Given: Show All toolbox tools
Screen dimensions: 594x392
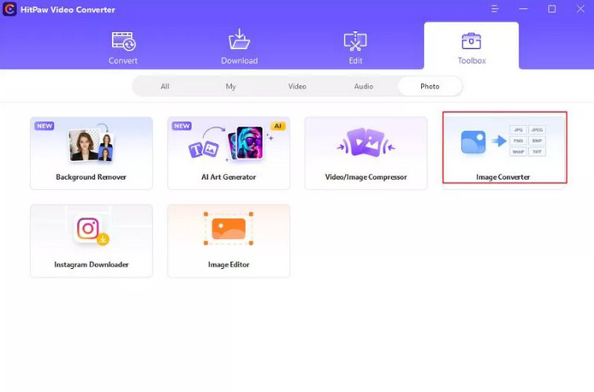Looking at the screenshot, I should pos(165,86).
